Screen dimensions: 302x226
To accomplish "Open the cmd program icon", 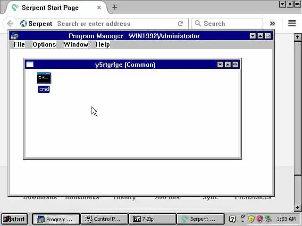I will 44,78.
